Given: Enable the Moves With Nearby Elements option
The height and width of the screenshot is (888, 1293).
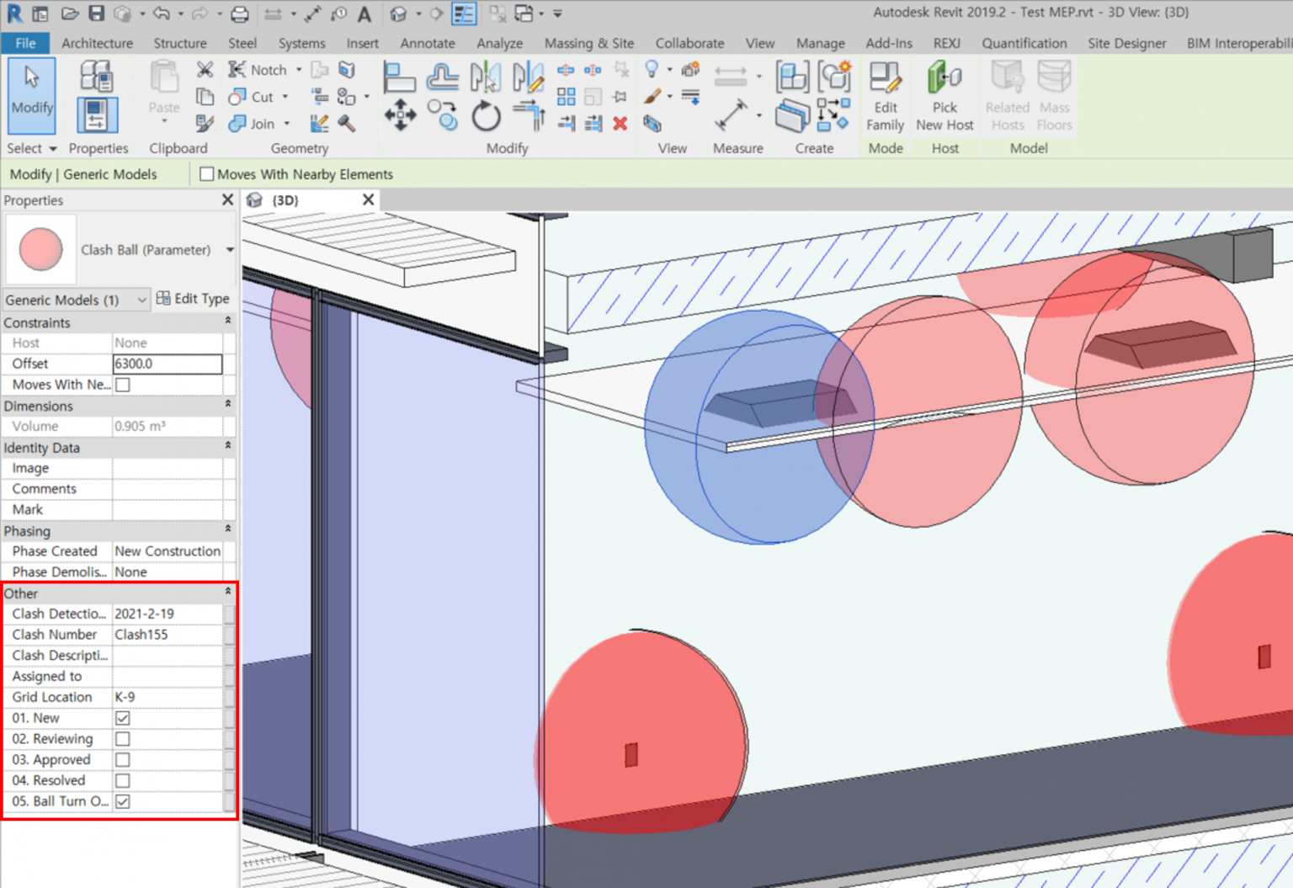Looking at the screenshot, I should 206,174.
